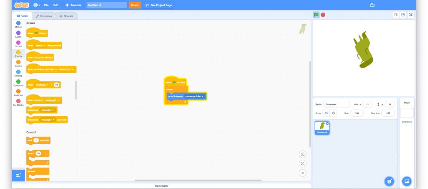Select the Sensing block category
Screen dimensions: 428x189
point(18,73)
